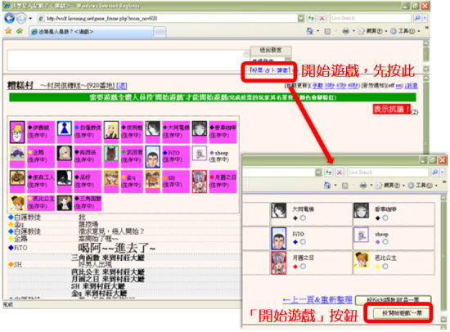Select radio button under the top-right vote window player

click(x=385, y=218)
